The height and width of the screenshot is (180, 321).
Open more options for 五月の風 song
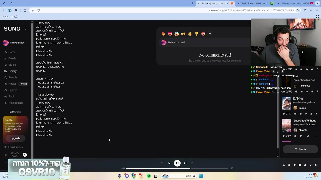coord(316,114)
